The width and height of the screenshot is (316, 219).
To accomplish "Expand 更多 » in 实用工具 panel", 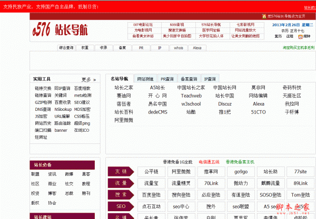I will pyautogui.click(x=88, y=79).
